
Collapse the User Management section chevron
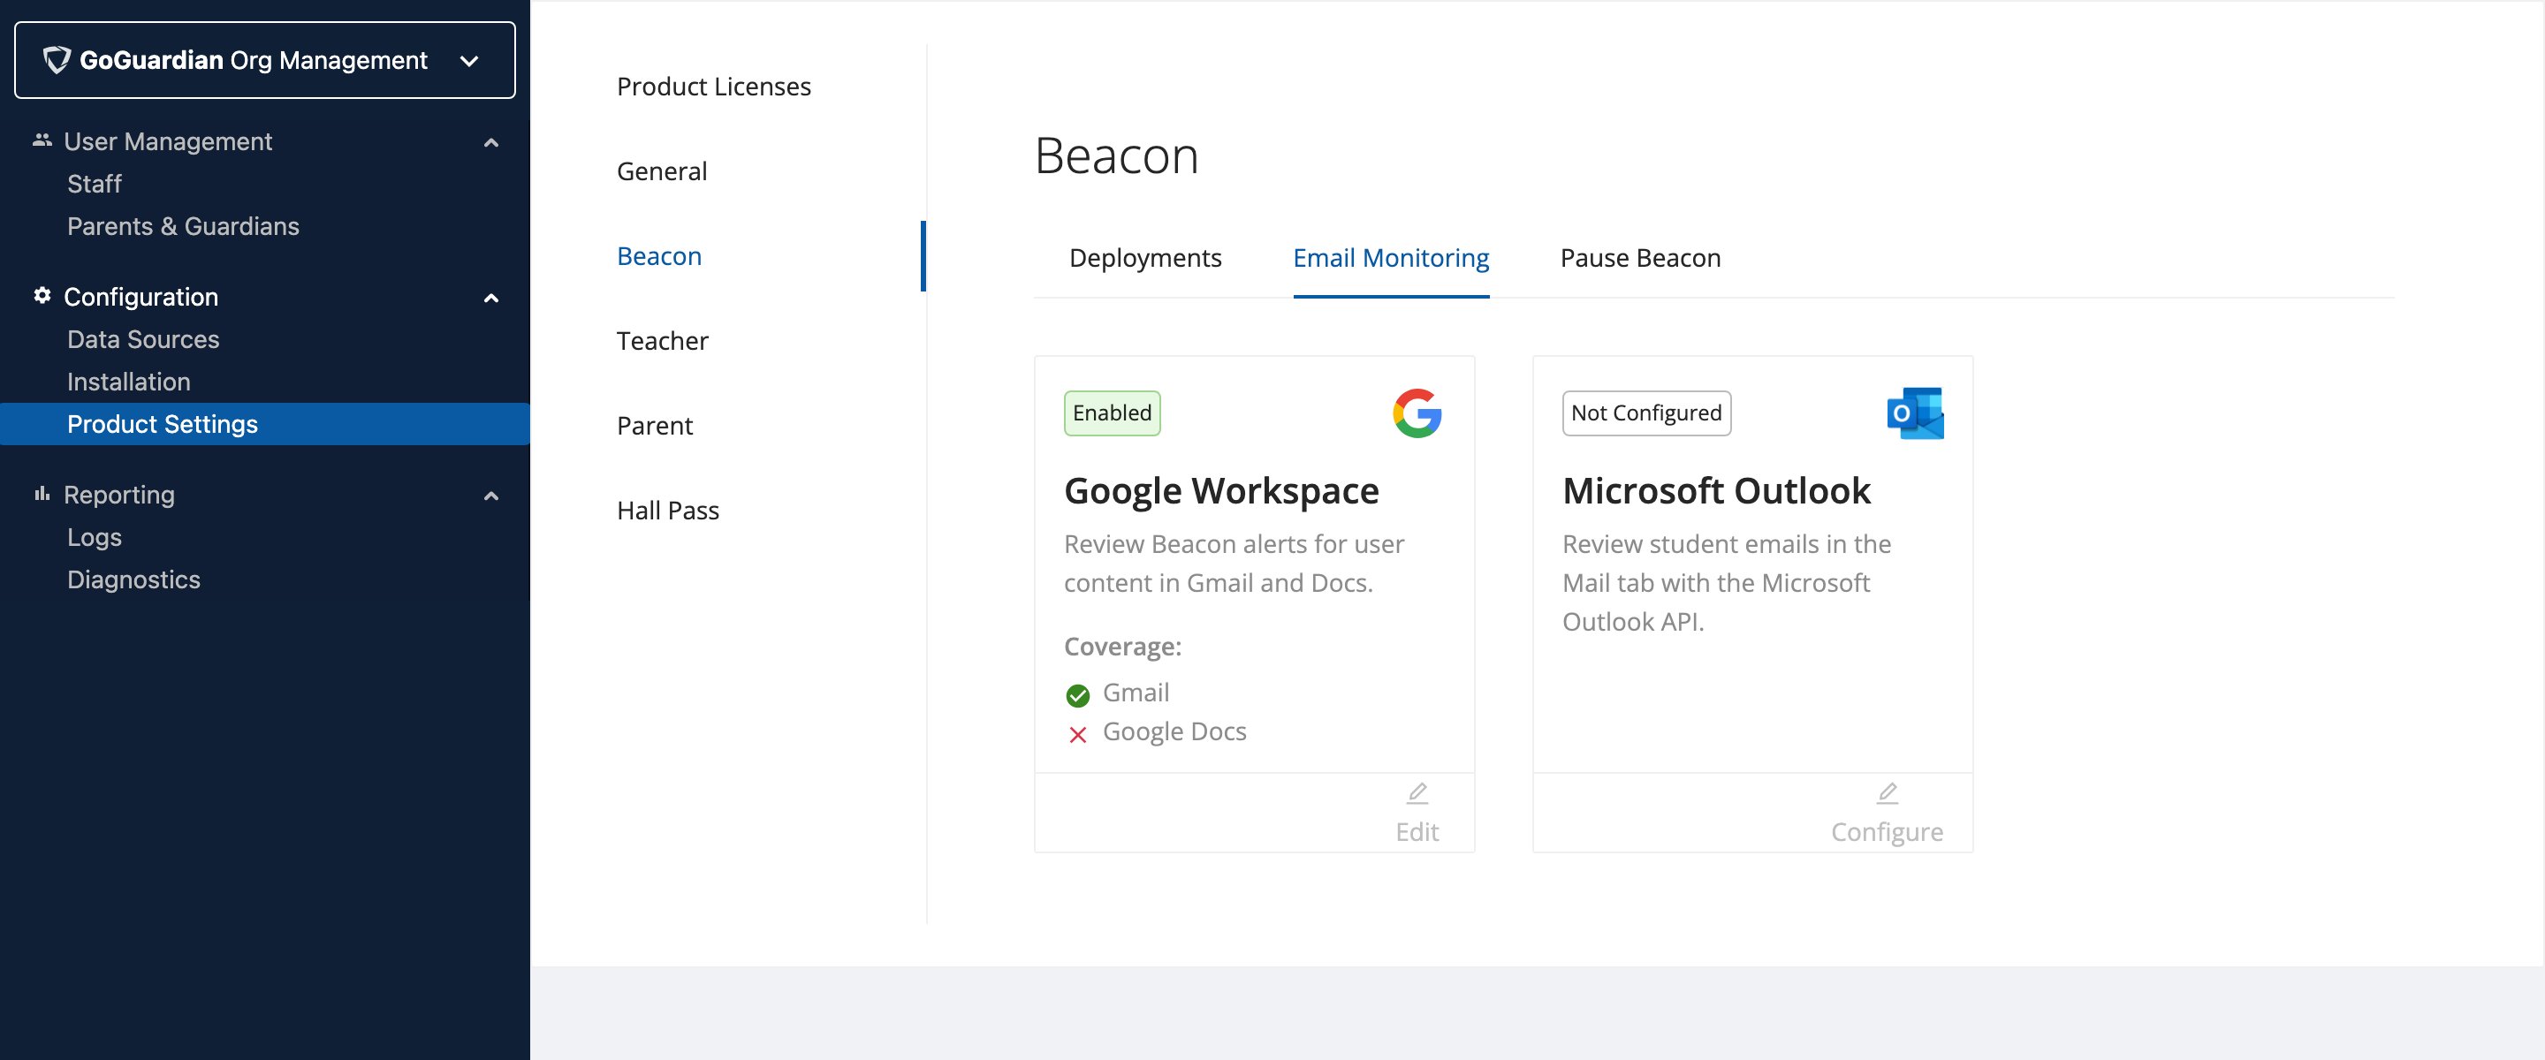pos(491,142)
